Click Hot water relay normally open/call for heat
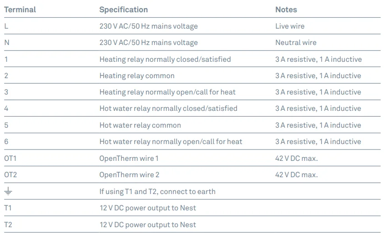The height and width of the screenshot is (234, 388). 171,142
